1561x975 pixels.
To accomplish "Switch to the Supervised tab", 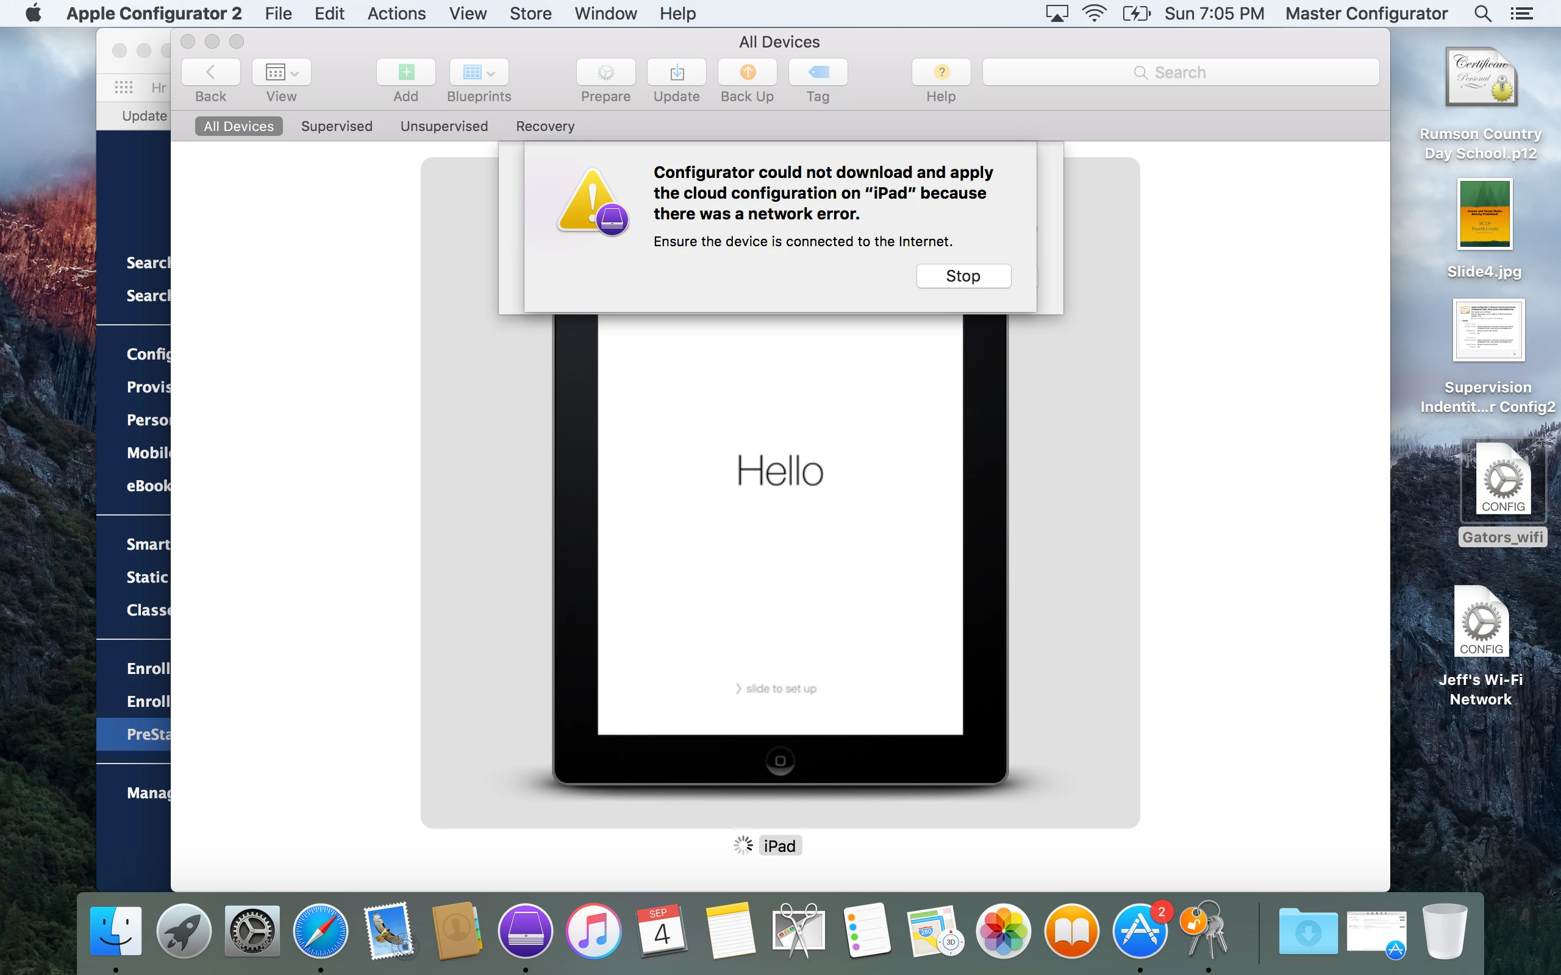I will (337, 126).
